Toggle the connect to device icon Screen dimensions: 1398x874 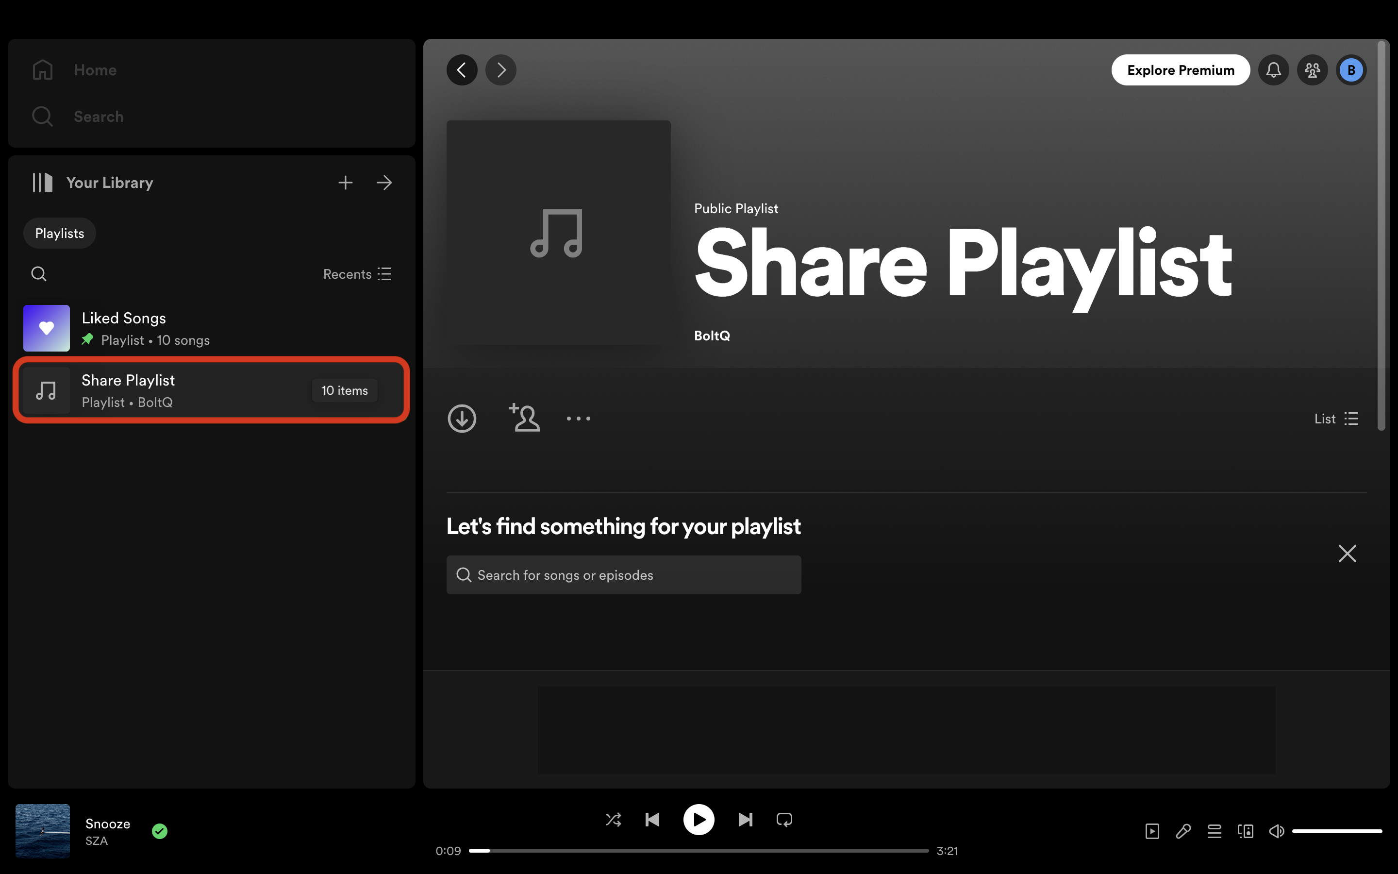tap(1245, 830)
